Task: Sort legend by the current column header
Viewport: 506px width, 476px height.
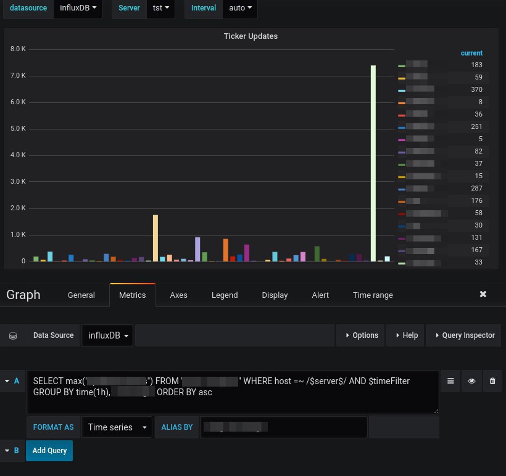Action: click(471, 53)
